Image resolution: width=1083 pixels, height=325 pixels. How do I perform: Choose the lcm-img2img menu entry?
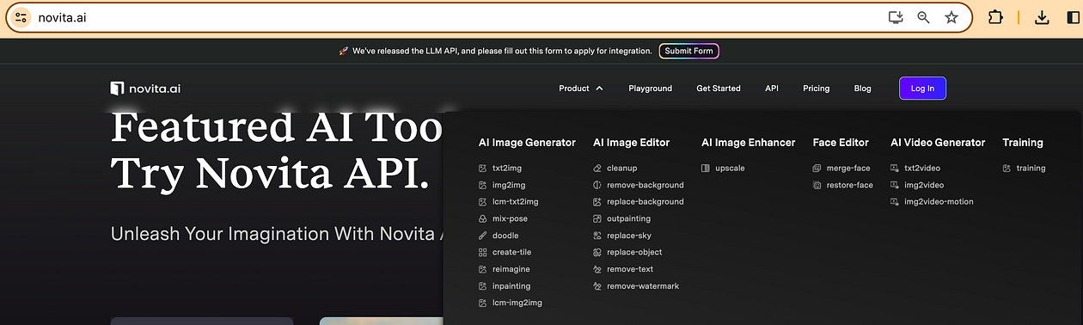(x=517, y=303)
